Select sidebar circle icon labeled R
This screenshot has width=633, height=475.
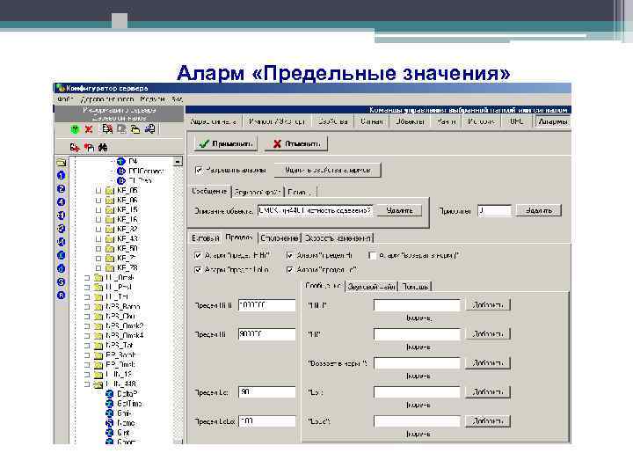(x=61, y=296)
